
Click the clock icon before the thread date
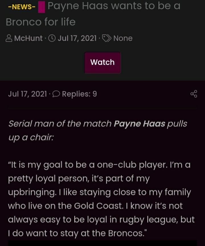coord(52,38)
